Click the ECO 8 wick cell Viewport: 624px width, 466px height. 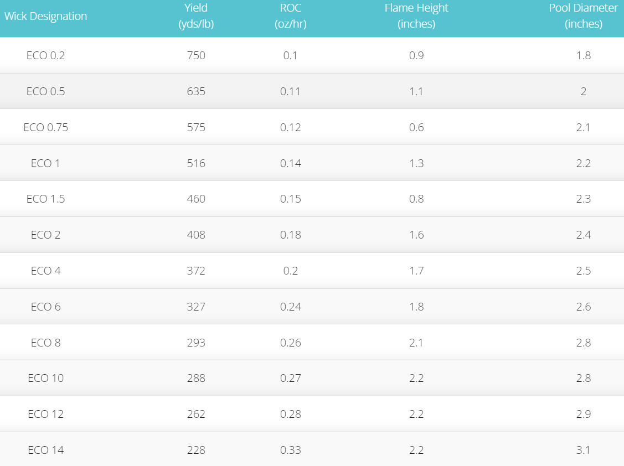[x=46, y=343]
